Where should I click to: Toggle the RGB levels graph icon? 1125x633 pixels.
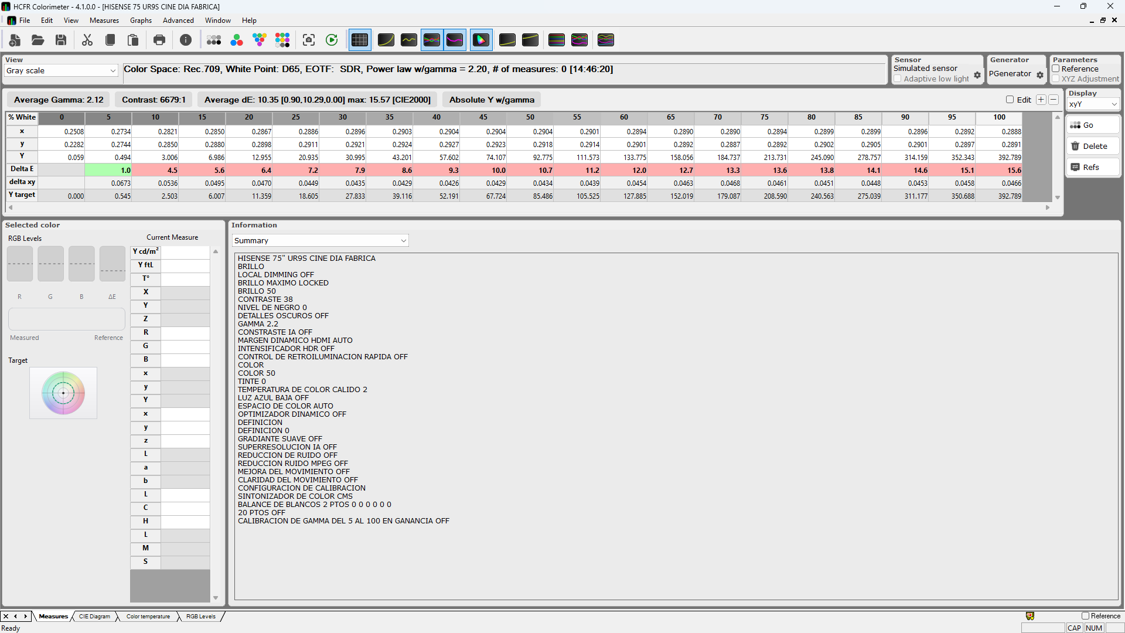click(432, 40)
